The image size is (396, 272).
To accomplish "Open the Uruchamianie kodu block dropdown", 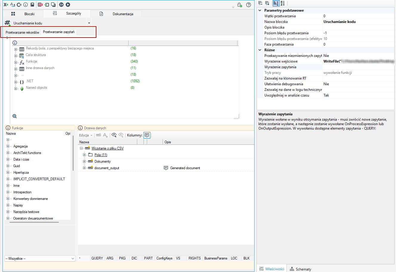I will tap(89, 23).
